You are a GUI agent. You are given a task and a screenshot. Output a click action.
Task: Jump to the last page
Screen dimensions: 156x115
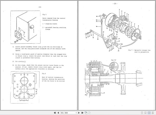coord(82,113)
